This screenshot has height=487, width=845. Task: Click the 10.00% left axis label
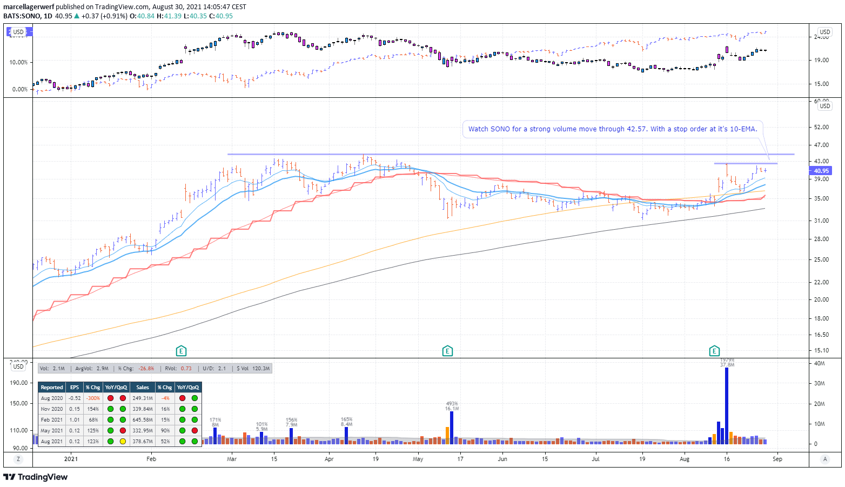(18, 62)
